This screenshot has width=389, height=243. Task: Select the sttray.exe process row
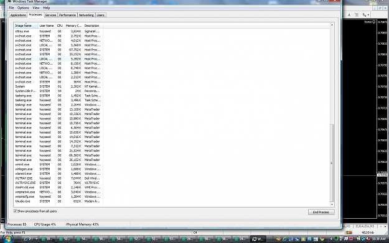click(x=59, y=32)
